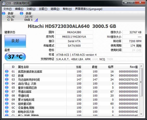Click the serial number field MK0311YHG36YUA
The width and height of the screenshot is (147, 120).
pyautogui.click(x=74, y=37)
